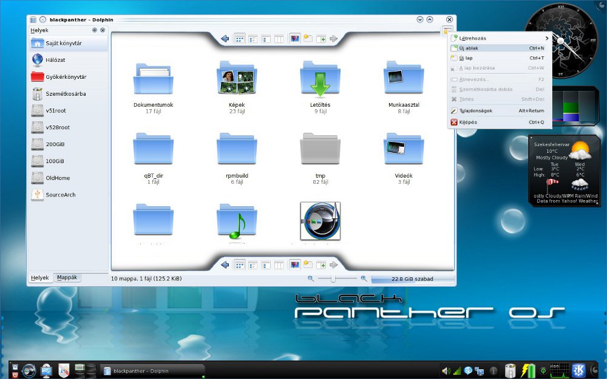Toggle previews in the lower toolbar
Screen dimensions: 607x379
click(295, 265)
